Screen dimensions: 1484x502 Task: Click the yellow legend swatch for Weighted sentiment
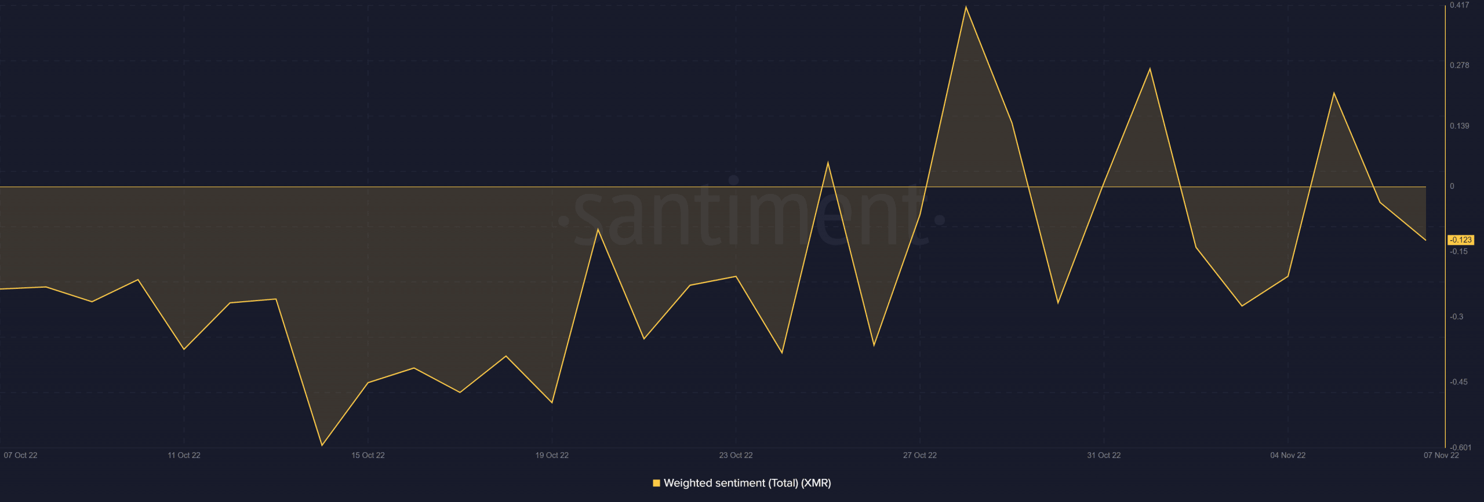tap(656, 483)
